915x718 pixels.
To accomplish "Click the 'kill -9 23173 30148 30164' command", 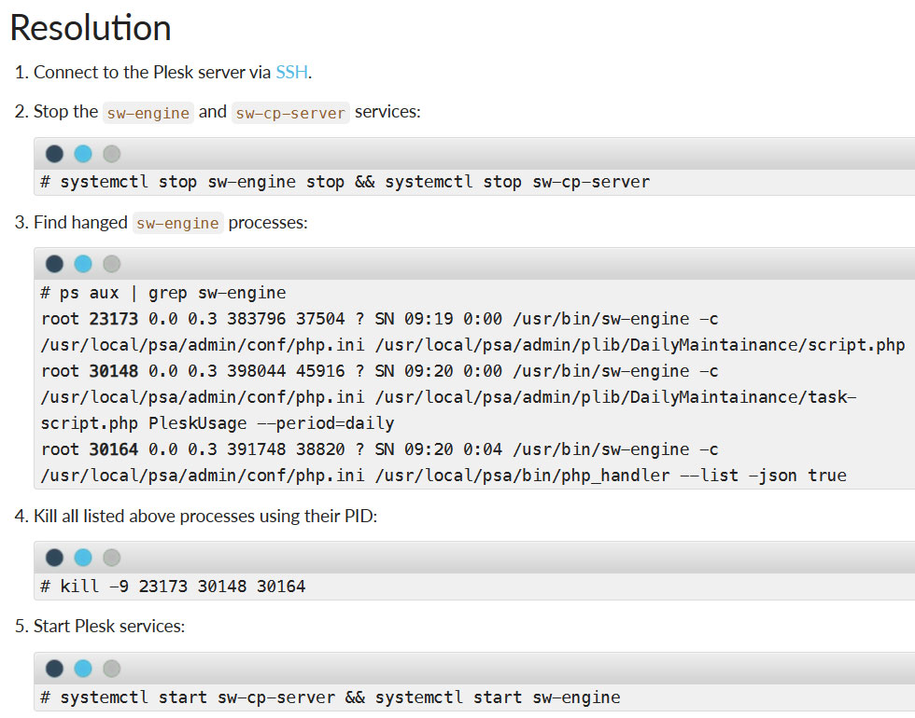I will click(173, 587).
